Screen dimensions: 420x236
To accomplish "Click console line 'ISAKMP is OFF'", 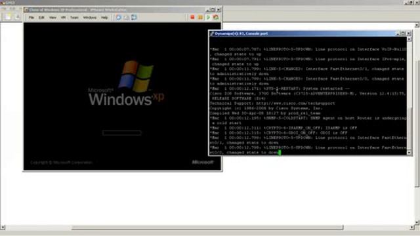I will [339, 128].
